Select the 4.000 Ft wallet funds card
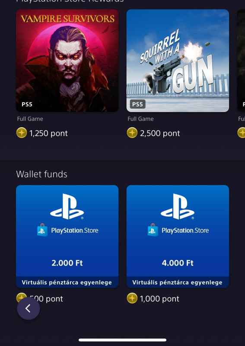This screenshot has width=245, height=346. coord(178,236)
